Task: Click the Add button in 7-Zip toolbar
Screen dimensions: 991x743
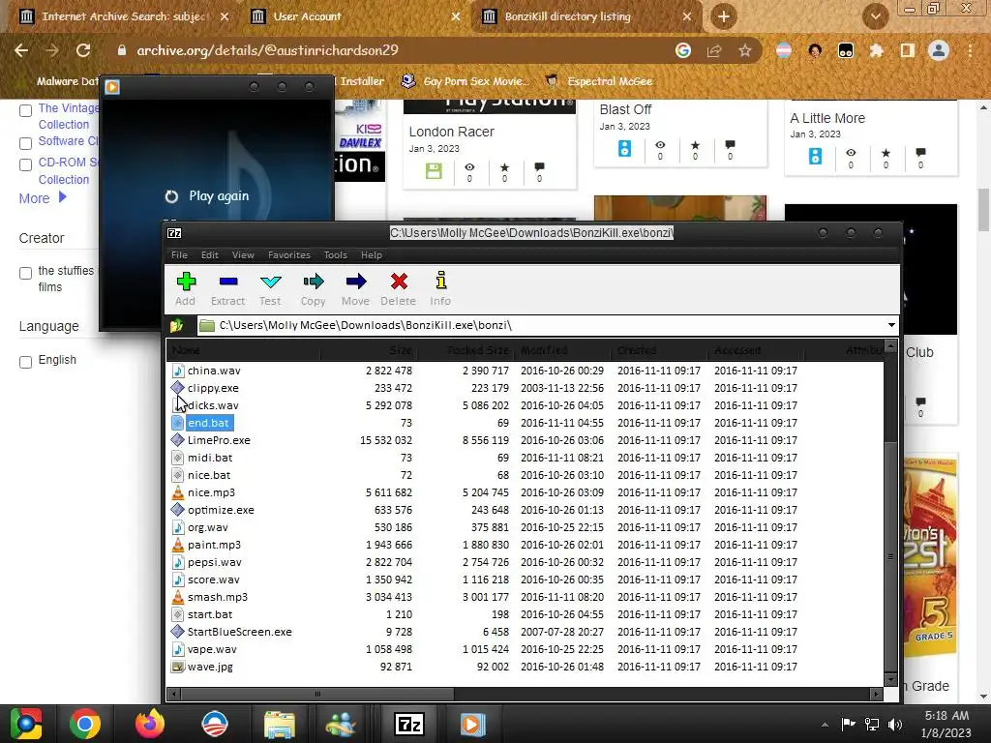Action: [186, 288]
